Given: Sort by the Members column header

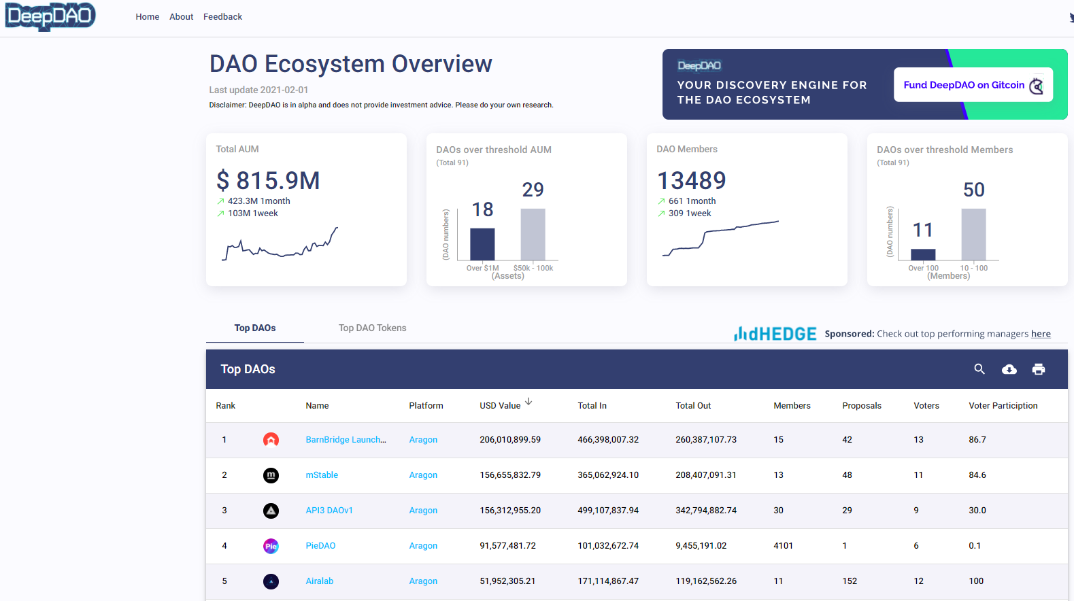Looking at the screenshot, I should (792, 406).
